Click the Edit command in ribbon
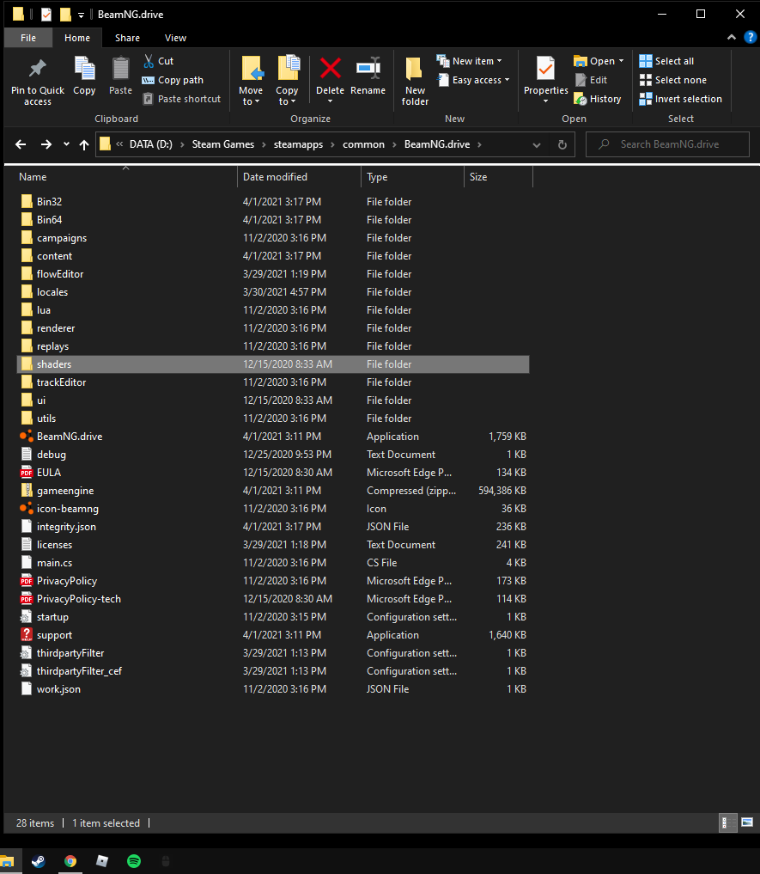 tap(592, 80)
